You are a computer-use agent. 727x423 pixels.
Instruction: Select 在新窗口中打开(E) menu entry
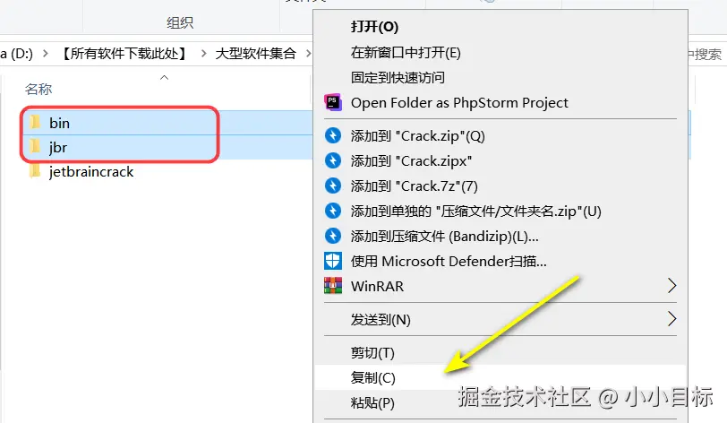click(x=406, y=53)
